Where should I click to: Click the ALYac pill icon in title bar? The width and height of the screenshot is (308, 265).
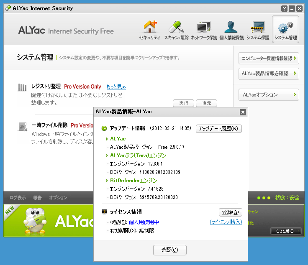8,8
